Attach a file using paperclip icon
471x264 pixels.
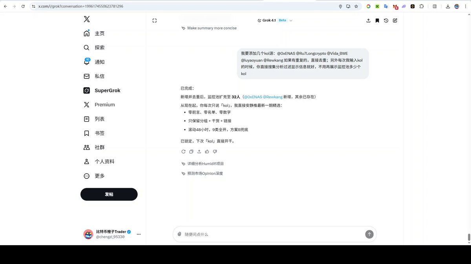tap(179, 234)
